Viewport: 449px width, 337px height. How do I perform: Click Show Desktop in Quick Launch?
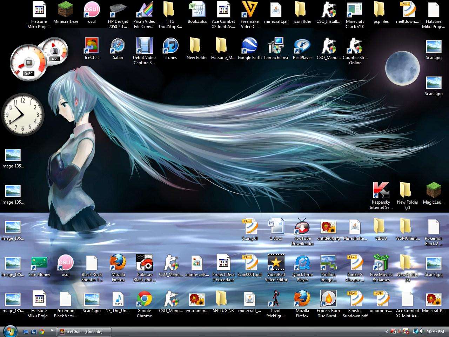26,331
